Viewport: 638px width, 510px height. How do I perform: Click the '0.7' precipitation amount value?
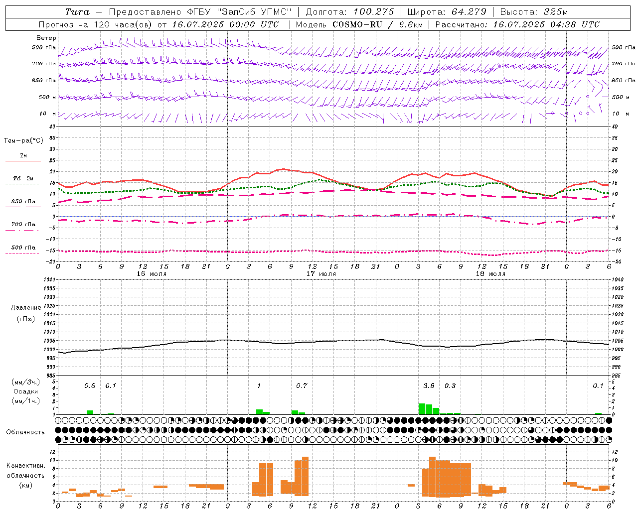(302, 386)
